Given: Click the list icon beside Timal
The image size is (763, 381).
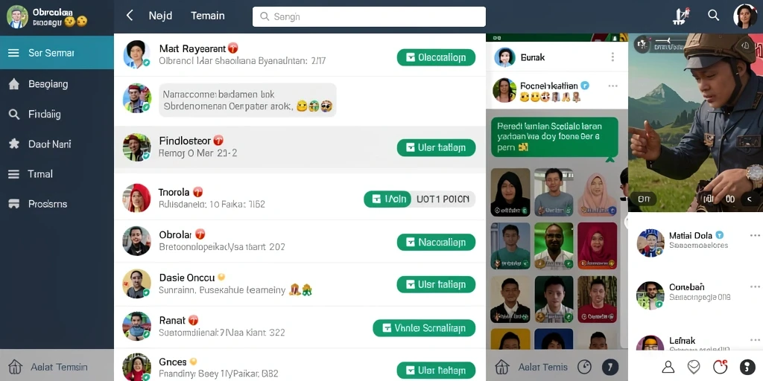Looking at the screenshot, I should click(13, 174).
